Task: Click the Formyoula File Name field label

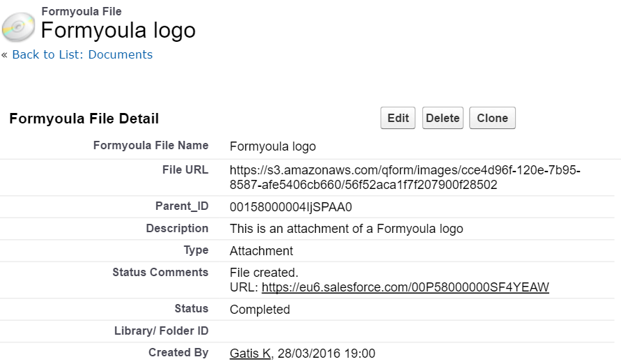Action: point(151,145)
